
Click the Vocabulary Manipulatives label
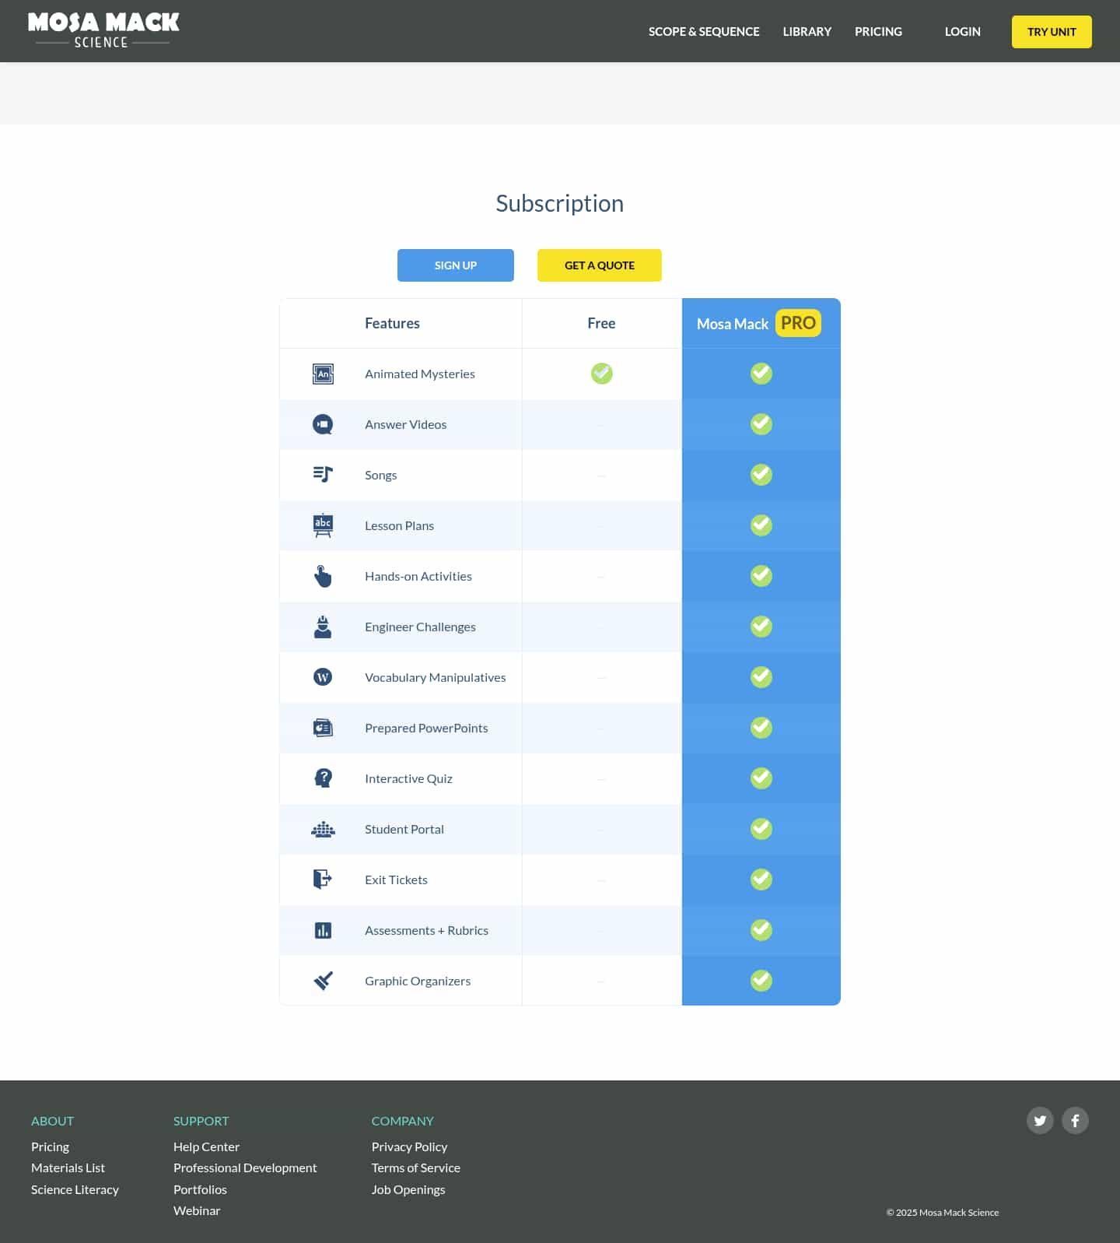[436, 677]
